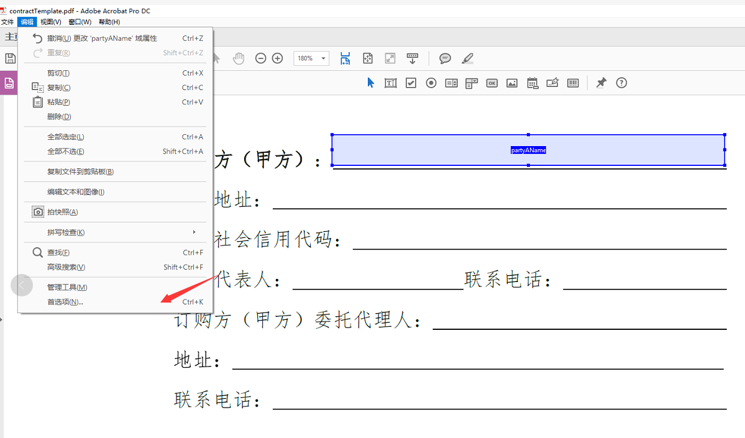745x438 pixels.
Task: Toggle the page thumbnails panel in sidebar
Action: tap(8, 83)
